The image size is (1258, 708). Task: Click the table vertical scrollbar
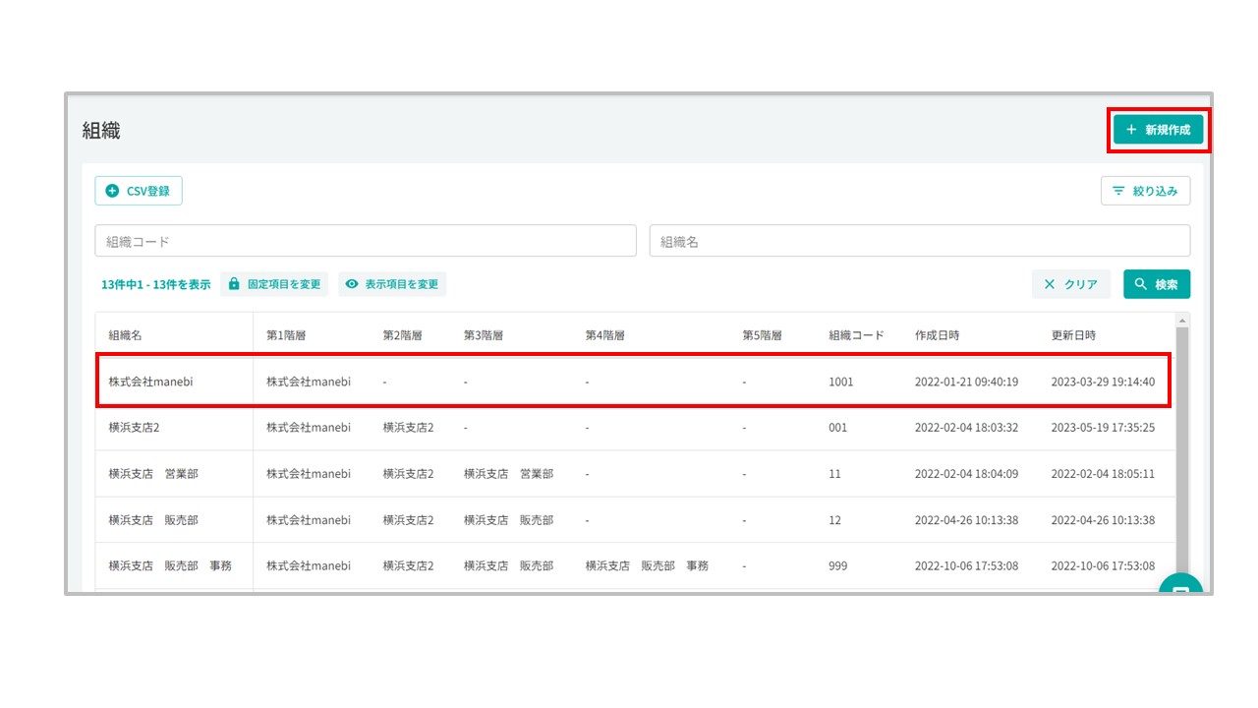(x=1182, y=452)
